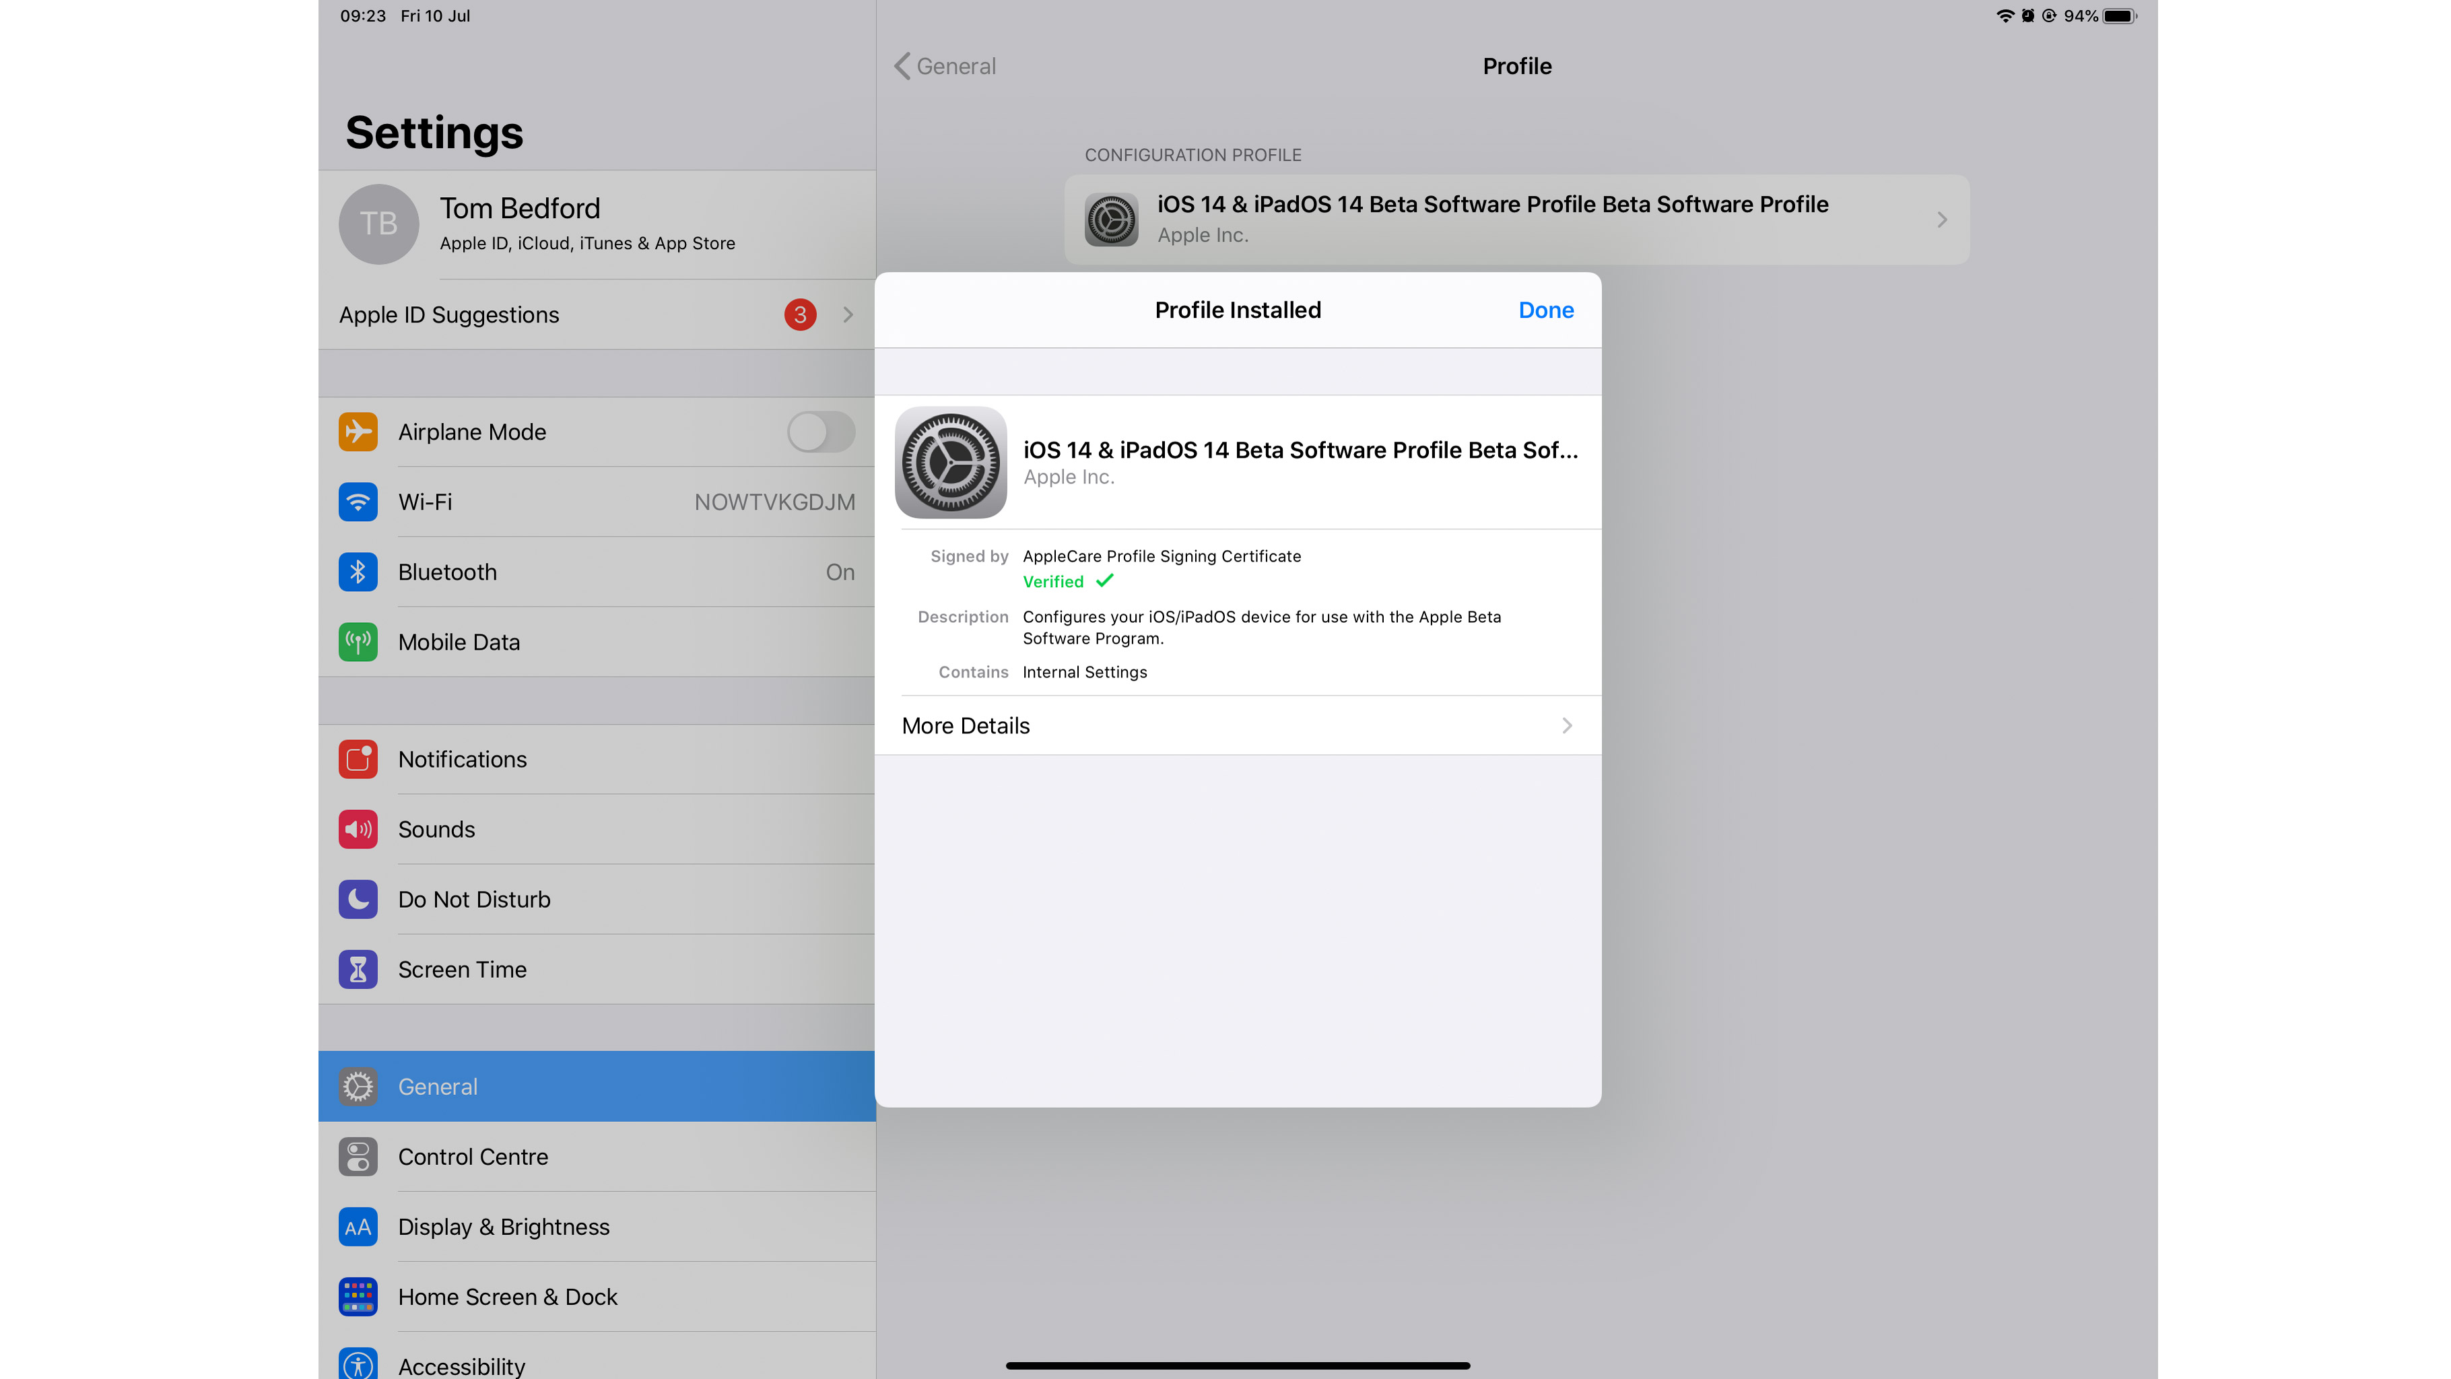Tap the alarm icon in status bar
This screenshot has height=1379, width=2451.
click(2027, 16)
